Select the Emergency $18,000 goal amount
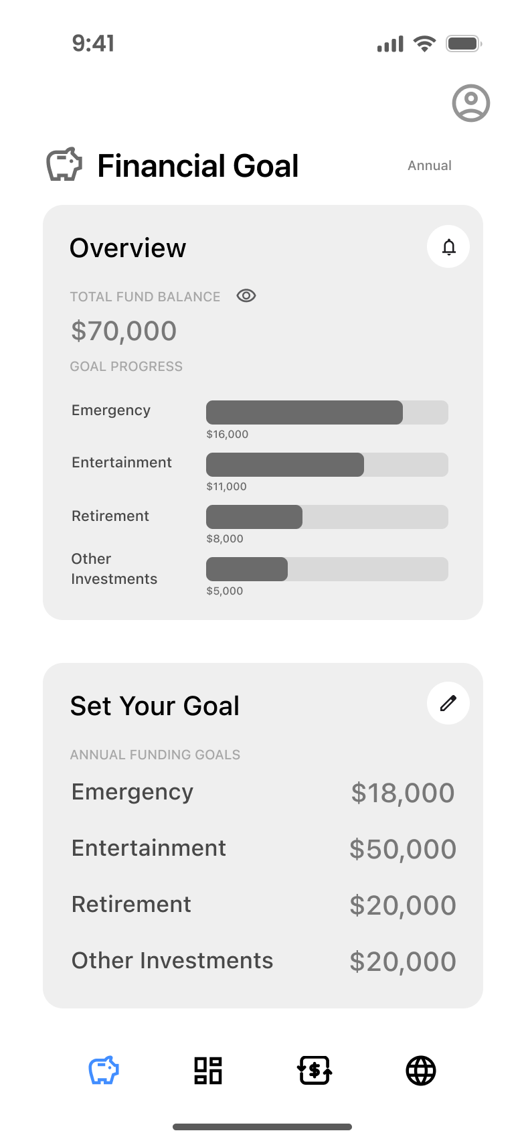Viewport: 526px width, 1141px height. point(403,793)
